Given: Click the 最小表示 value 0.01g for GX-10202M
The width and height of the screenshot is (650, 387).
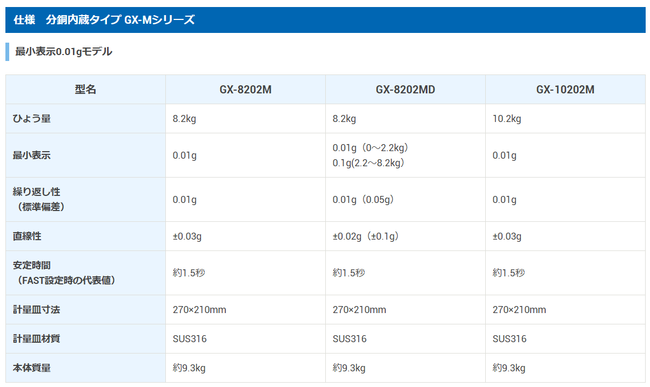Looking at the screenshot, I should point(505,155).
